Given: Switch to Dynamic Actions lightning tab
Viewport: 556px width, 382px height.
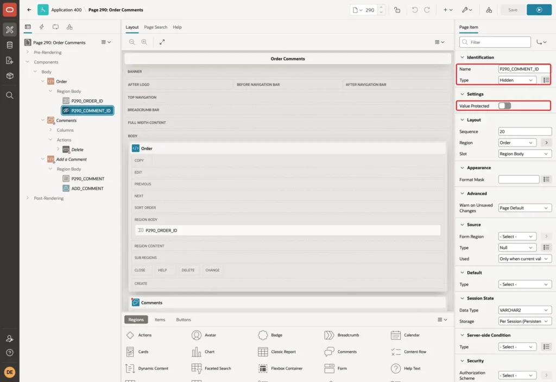Looking at the screenshot, I should (x=41, y=27).
